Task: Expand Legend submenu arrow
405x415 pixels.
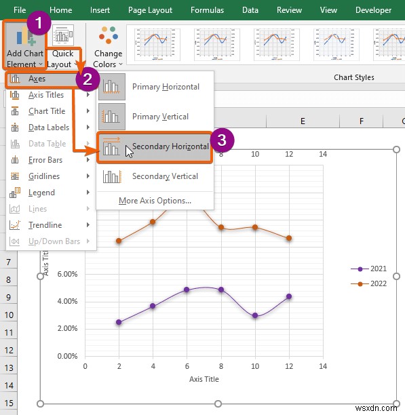Action: point(88,193)
